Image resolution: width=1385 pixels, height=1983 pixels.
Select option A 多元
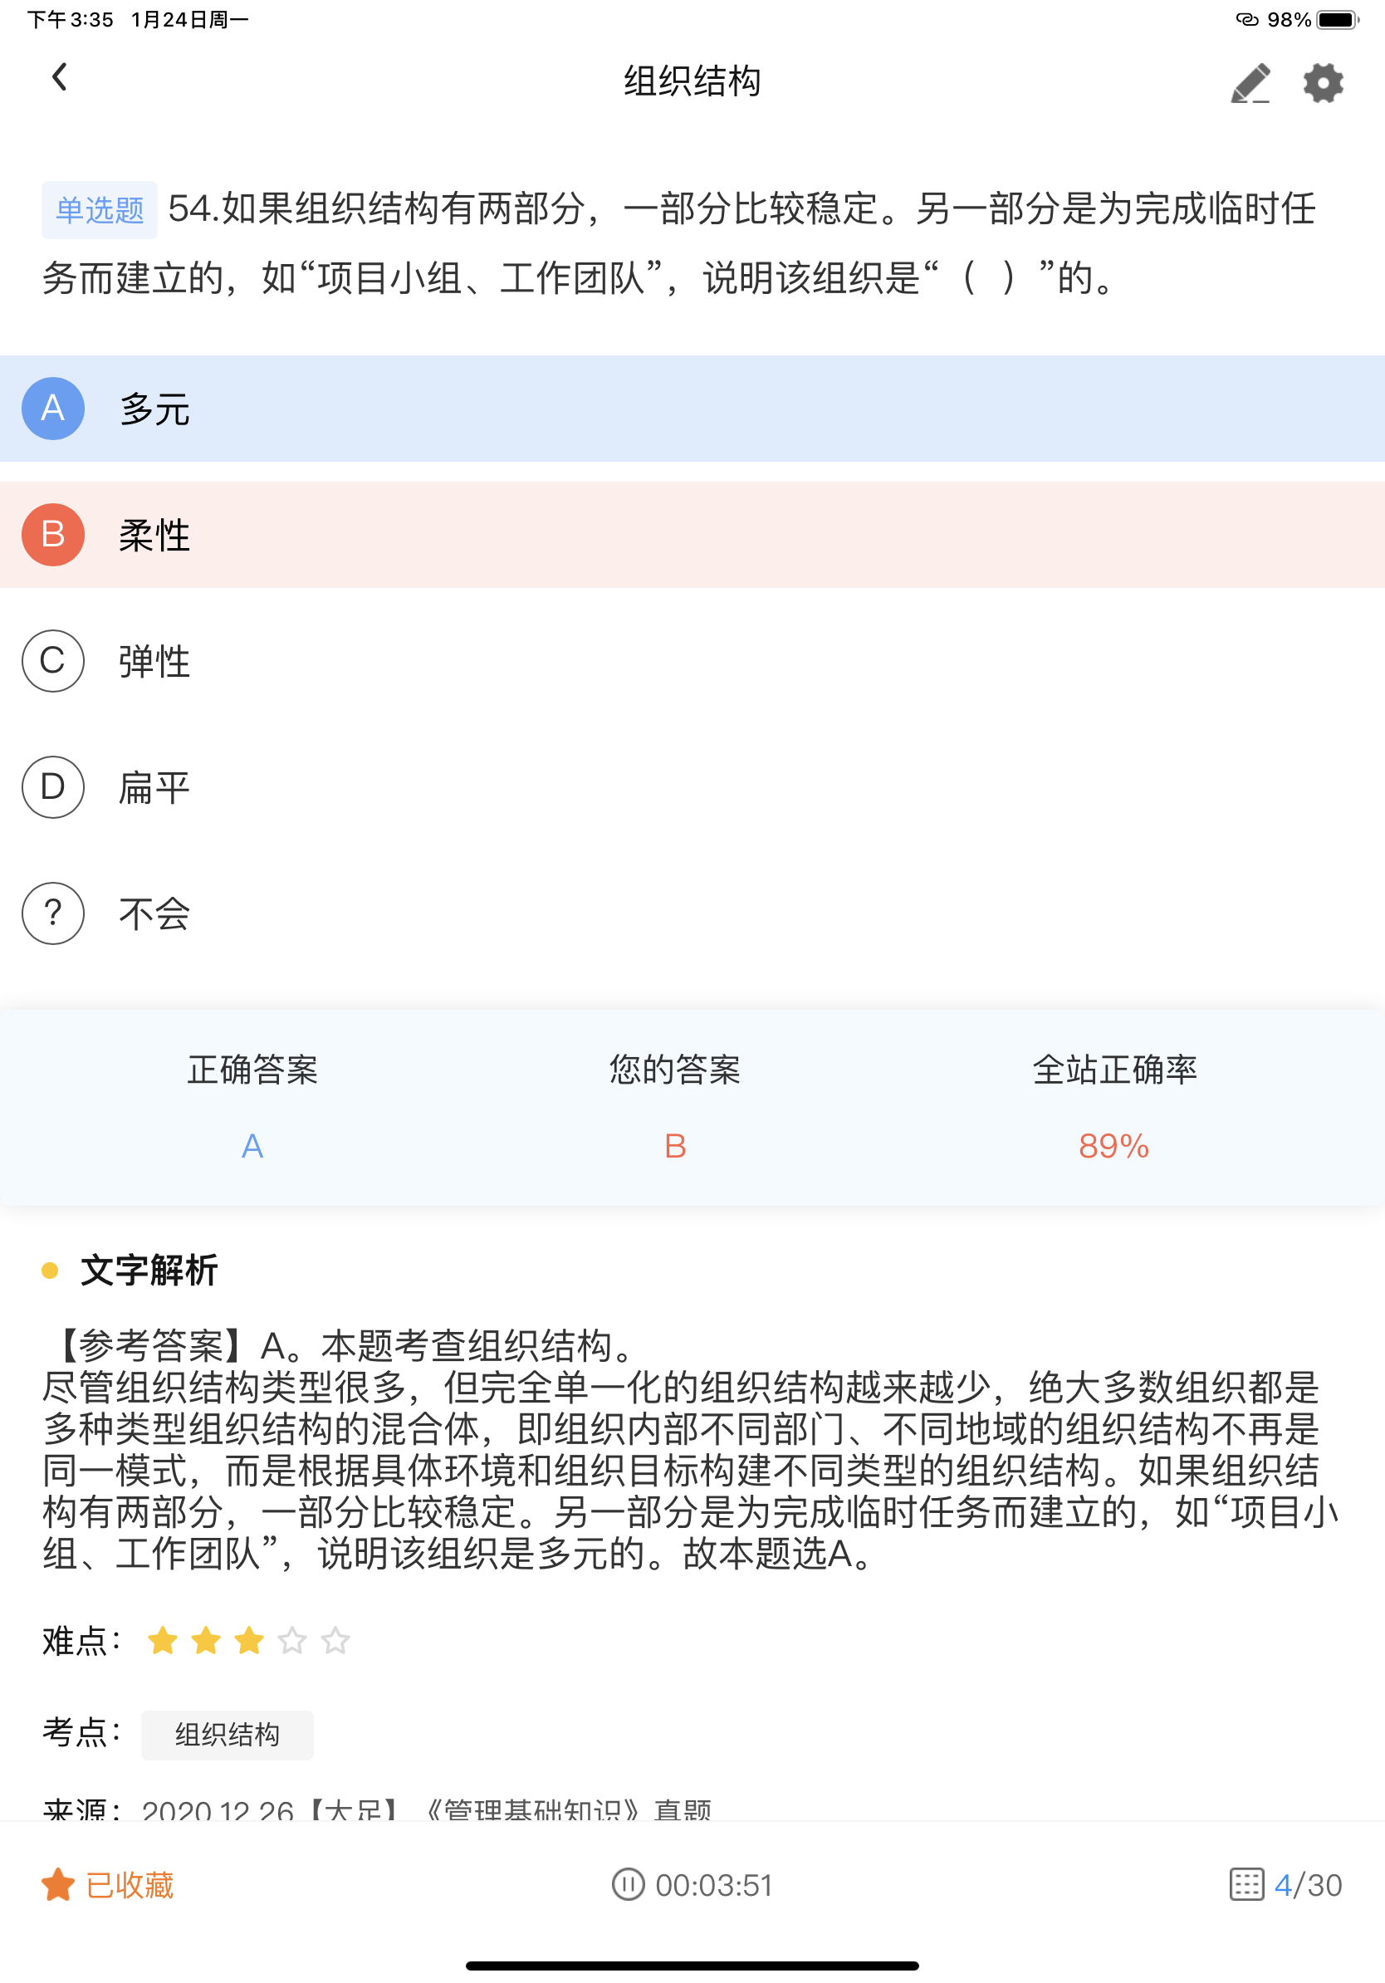692,409
